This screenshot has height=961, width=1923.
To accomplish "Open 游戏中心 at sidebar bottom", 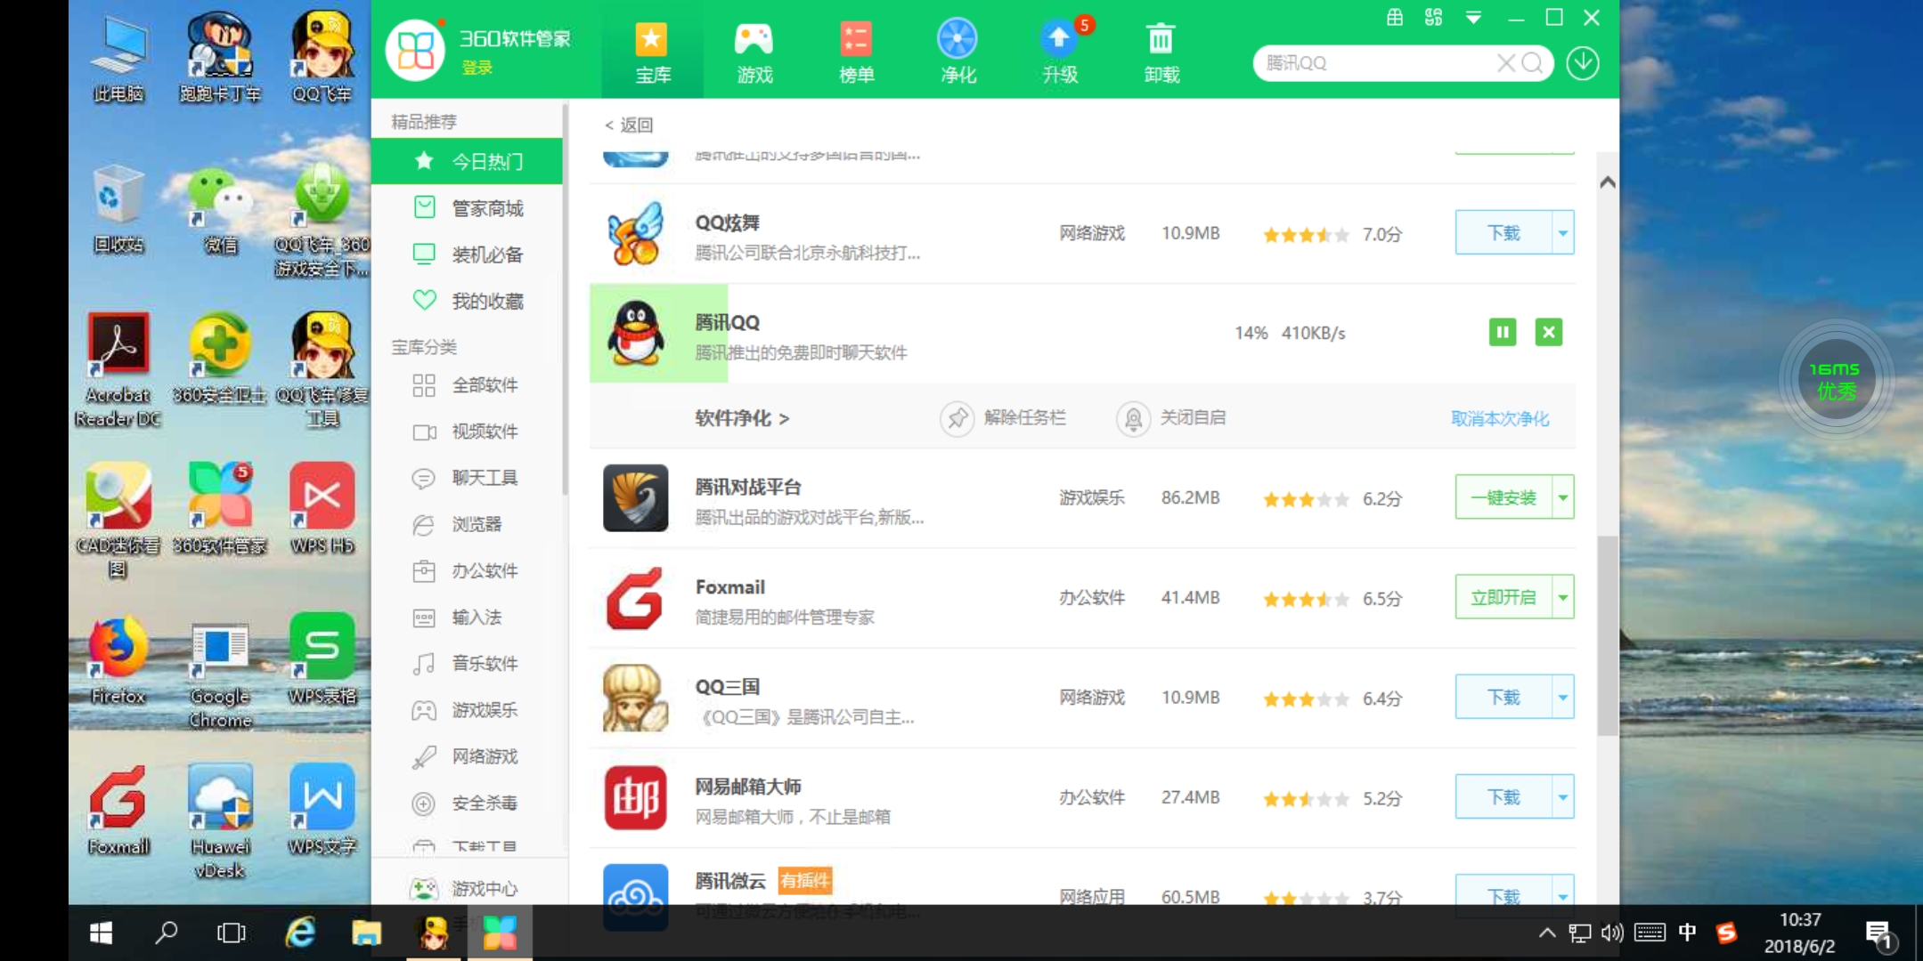I will (x=465, y=888).
